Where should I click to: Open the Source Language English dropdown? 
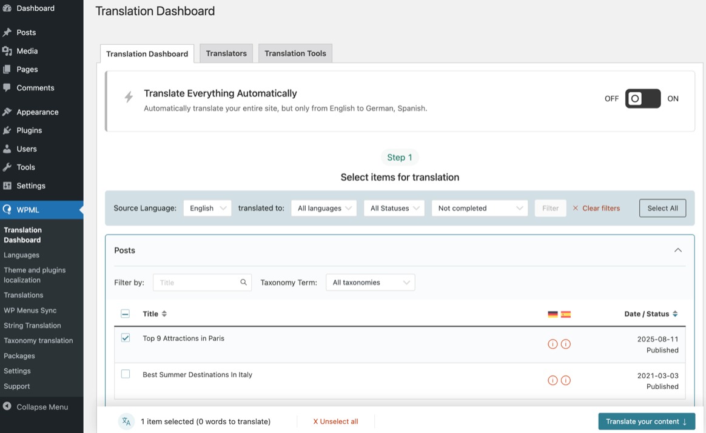(207, 208)
